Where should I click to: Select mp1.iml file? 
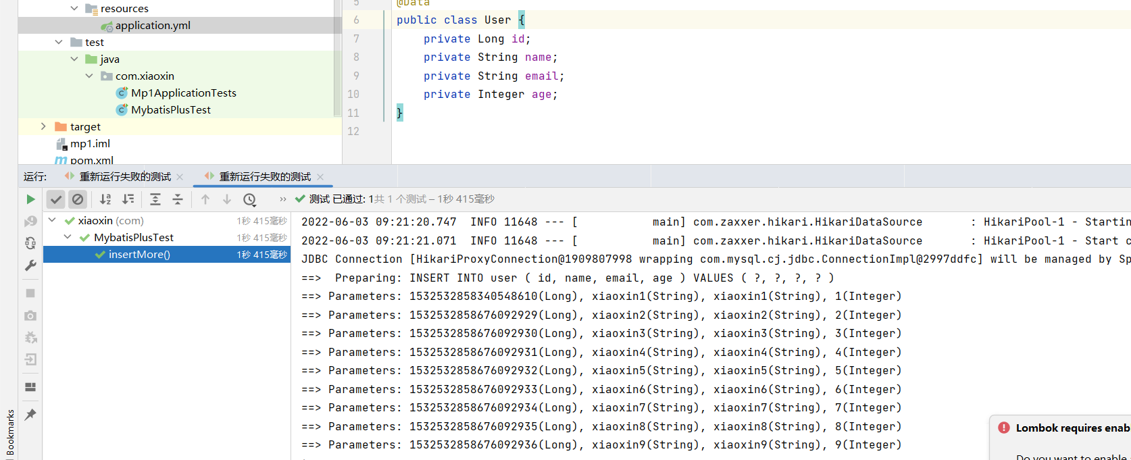click(90, 144)
